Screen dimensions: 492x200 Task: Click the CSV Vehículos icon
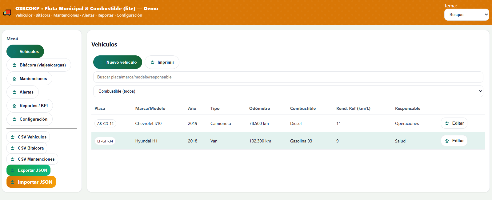click(13, 137)
